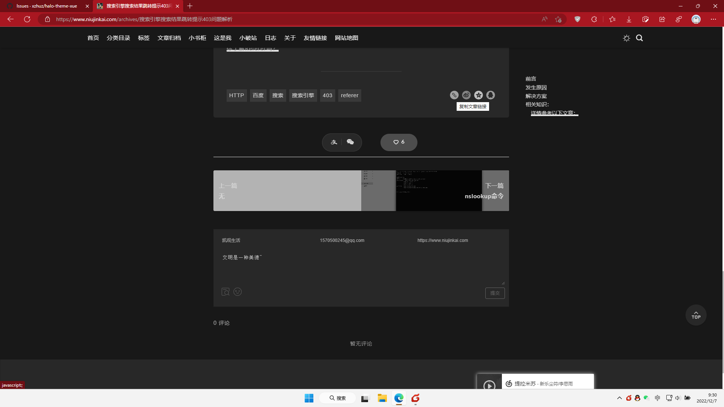This screenshot has width=724, height=407.
Task: Open 分类目录 navigation menu
Action: point(118,38)
